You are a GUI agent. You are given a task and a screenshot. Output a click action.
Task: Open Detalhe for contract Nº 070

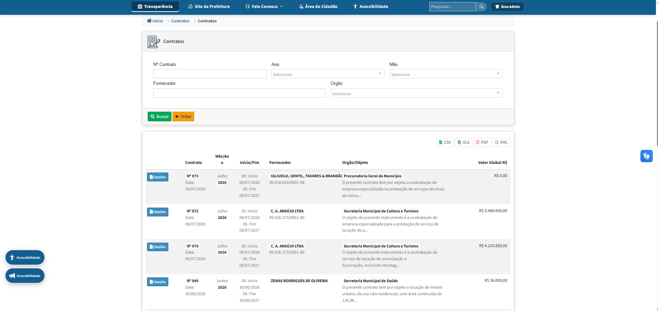point(158,247)
